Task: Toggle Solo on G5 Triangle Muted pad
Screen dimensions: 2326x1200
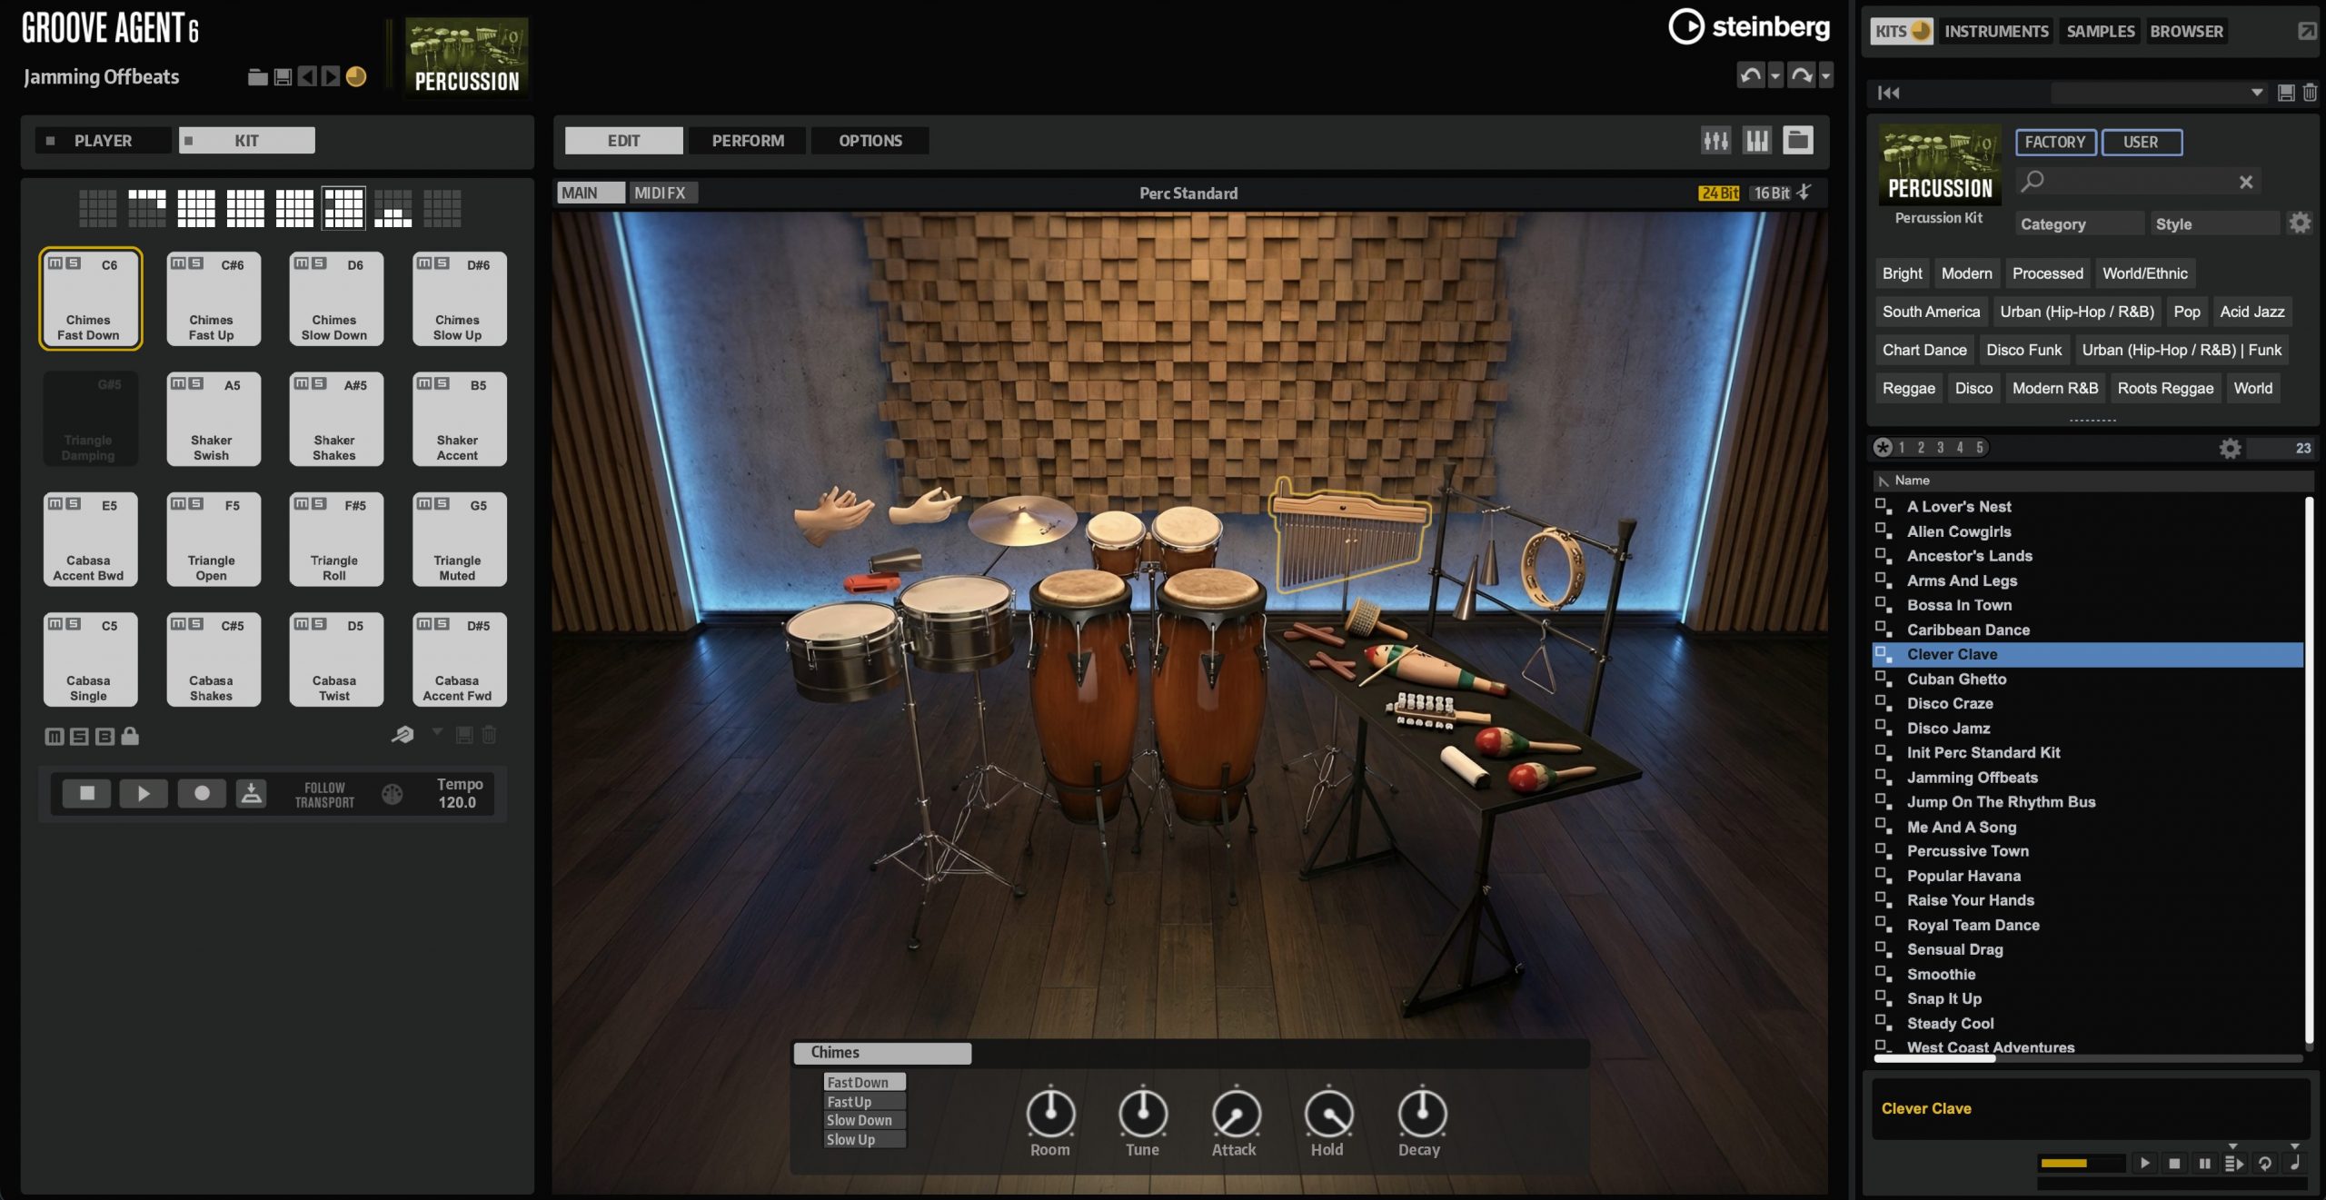Action: point(442,503)
